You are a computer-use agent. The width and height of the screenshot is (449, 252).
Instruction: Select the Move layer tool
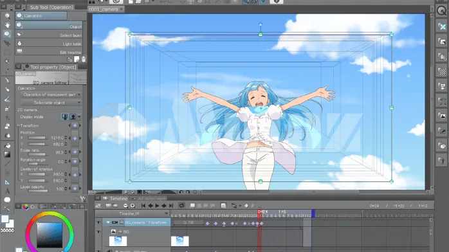click(7, 44)
